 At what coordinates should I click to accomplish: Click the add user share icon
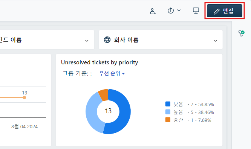[x=153, y=11]
